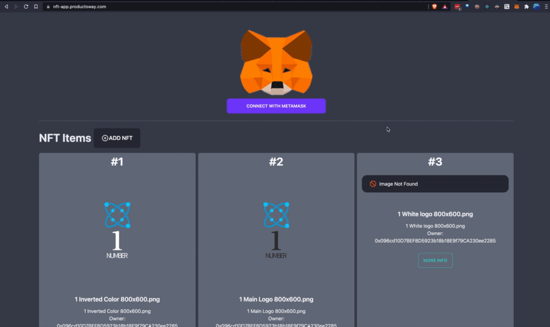The height and width of the screenshot is (327, 550).
Task: Open the red extension with badge
Action: tap(458, 7)
